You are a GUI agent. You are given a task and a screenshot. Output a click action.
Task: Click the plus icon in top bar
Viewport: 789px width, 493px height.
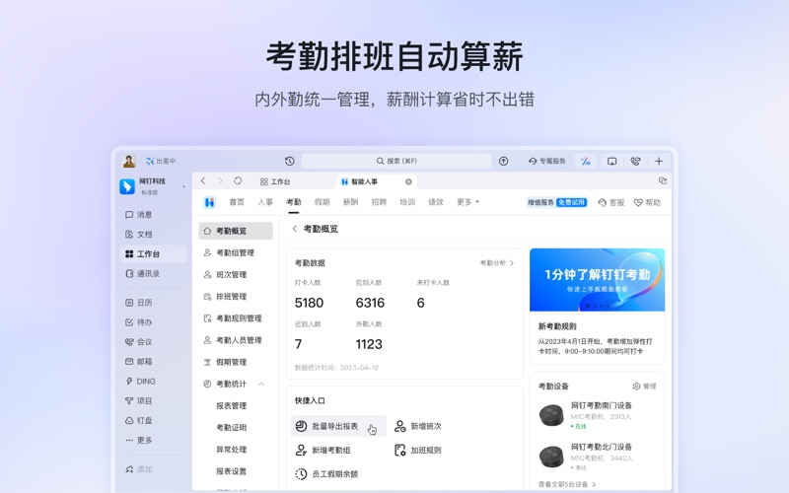(x=659, y=161)
